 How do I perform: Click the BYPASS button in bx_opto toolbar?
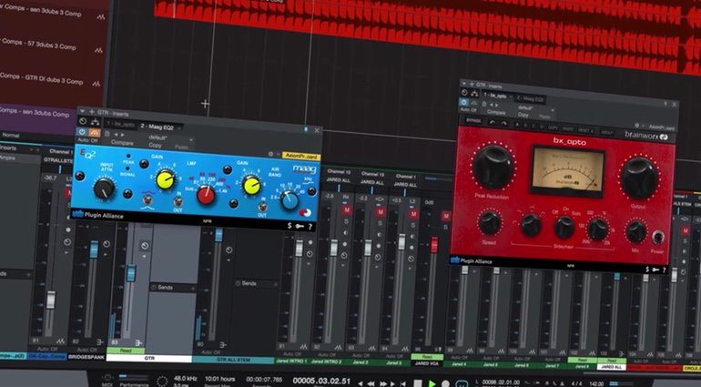[473, 120]
